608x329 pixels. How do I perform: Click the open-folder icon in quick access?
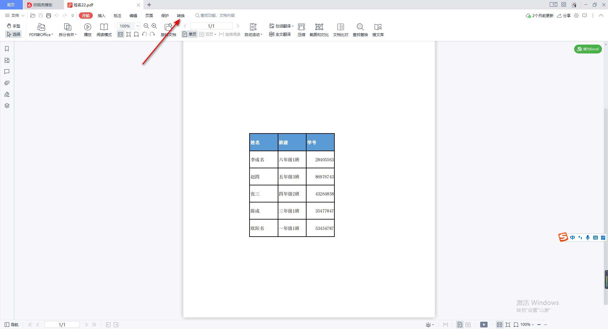pyautogui.click(x=33, y=16)
